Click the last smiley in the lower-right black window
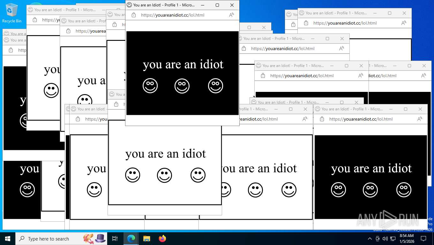Image resolution: width=434 pixels, height=245 pixels. pyautogui.click(x=404, y=190)
